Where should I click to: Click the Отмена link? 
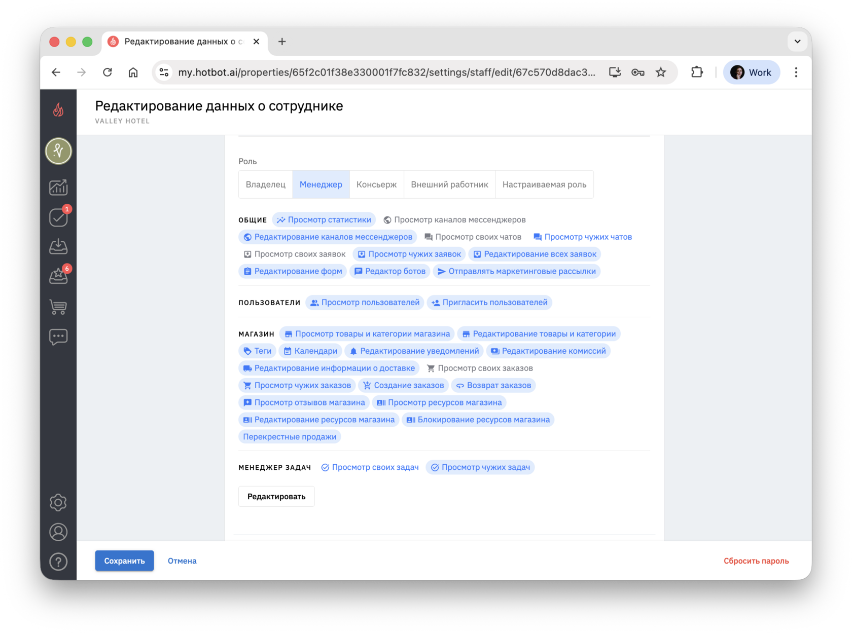point(182,561)
